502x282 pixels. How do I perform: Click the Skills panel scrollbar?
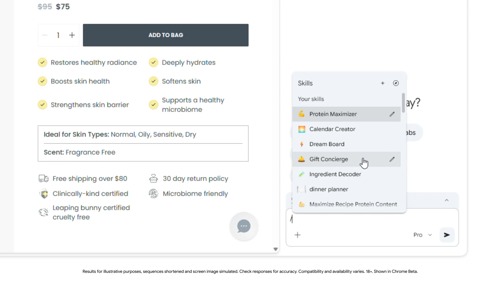403,103
